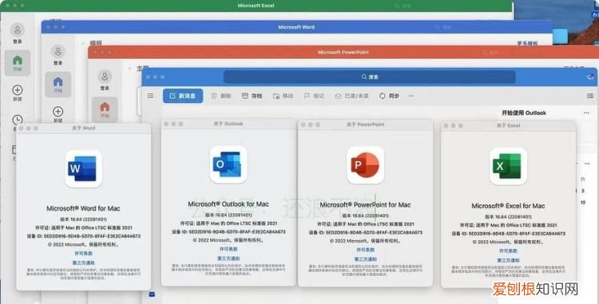Click the Microsoft Excel window title bar
Viewport: 599px width, 304px height.
256,6
